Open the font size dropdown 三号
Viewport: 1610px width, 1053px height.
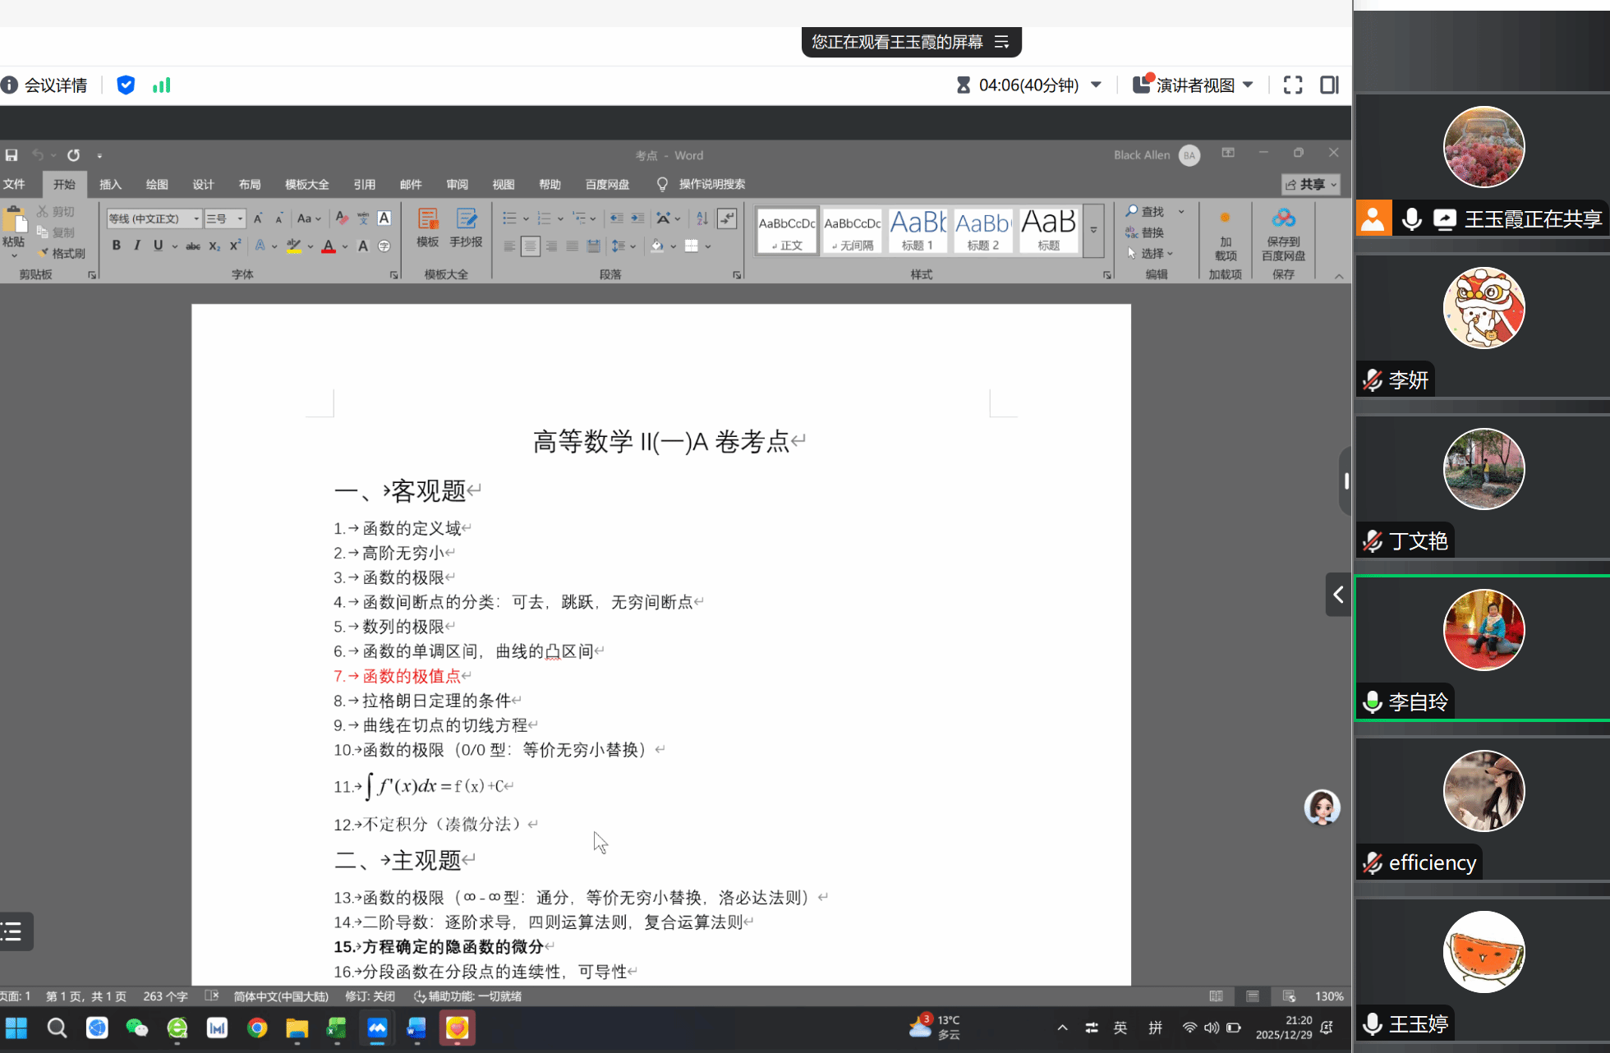tap(240, 218)
